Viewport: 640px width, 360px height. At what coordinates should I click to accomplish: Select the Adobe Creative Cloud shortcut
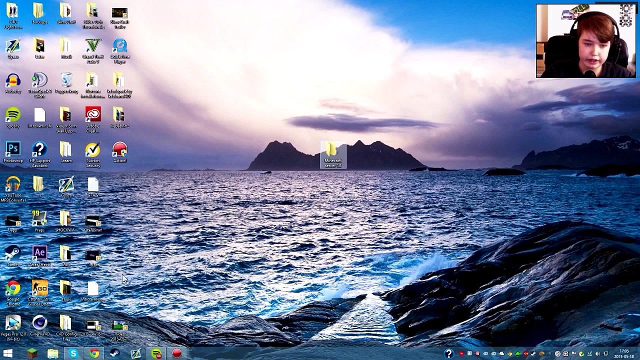93,120
